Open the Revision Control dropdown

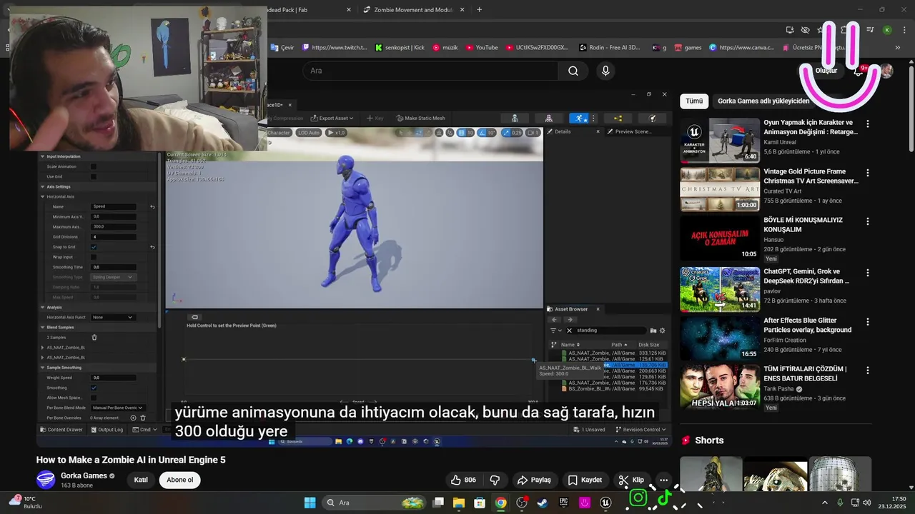pyautogui.click(x=640, y=430)
